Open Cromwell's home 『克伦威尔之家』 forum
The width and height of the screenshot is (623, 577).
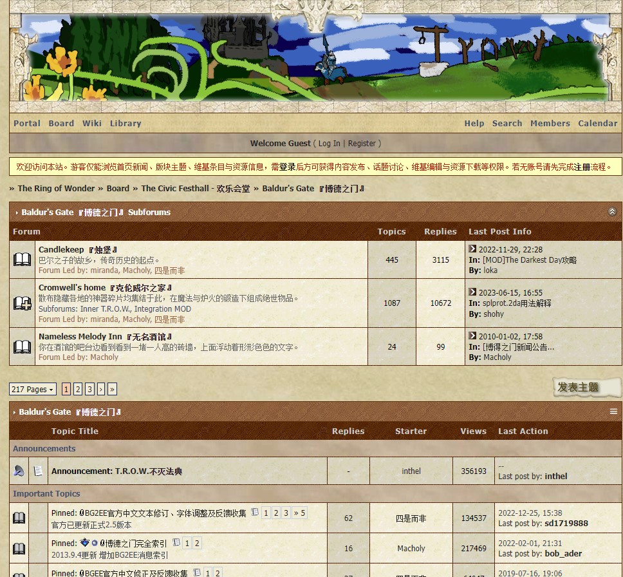[106, 287]
